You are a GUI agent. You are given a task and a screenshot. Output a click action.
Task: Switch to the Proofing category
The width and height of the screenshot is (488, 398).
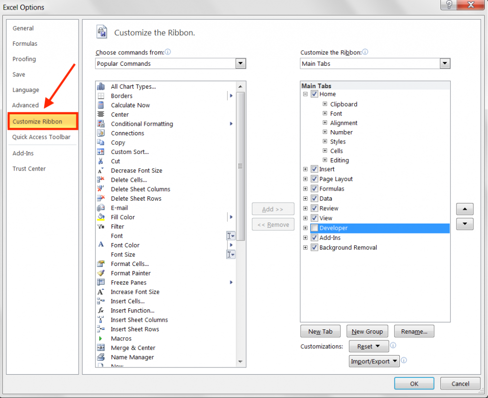[x=24, y=59]
